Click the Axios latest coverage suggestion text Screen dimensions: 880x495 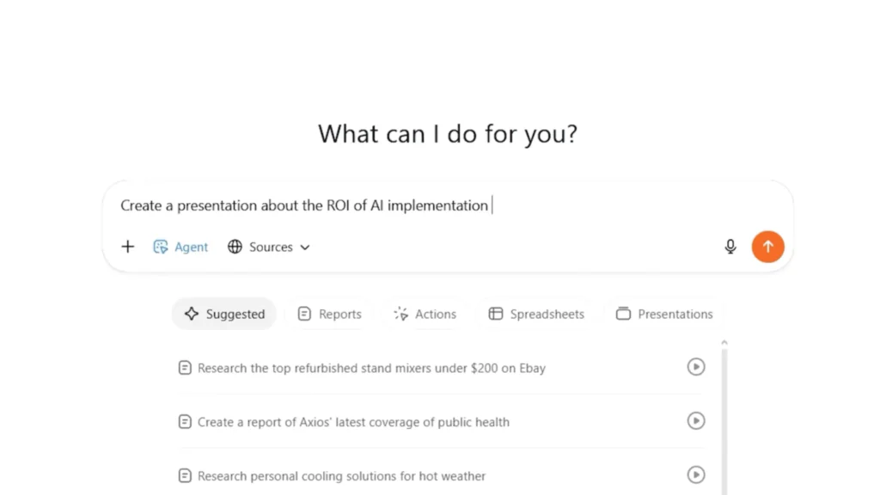tap(353, 421)
